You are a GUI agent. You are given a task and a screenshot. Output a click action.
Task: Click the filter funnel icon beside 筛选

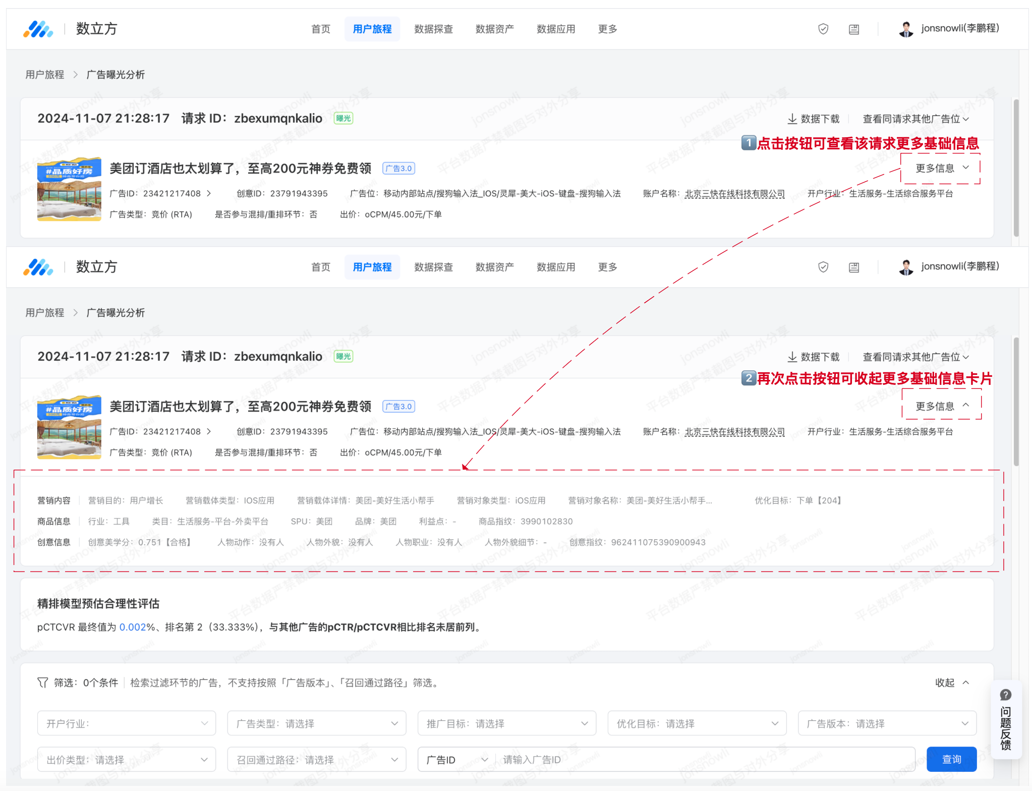click(43, 683)
